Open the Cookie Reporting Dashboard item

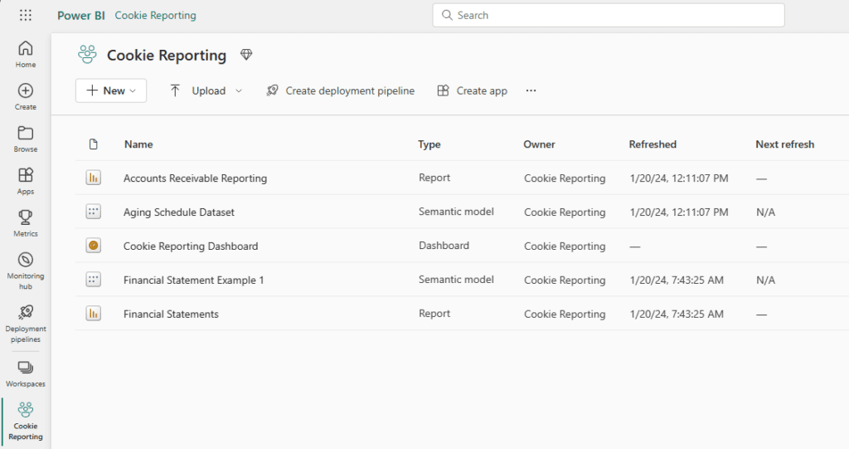point(191,246)
